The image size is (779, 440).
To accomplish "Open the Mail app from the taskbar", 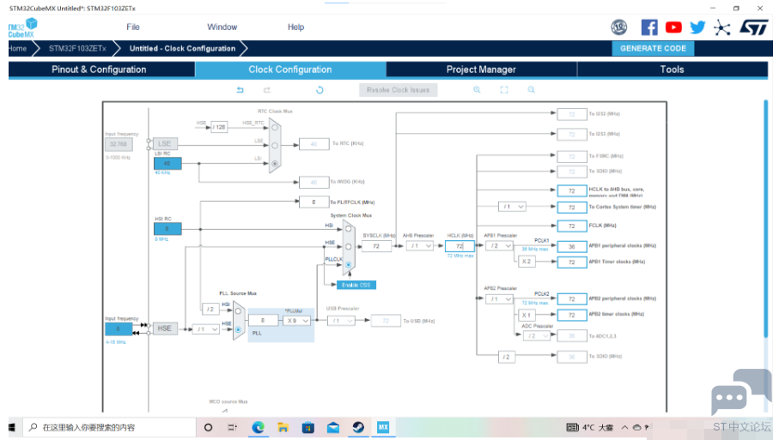I will [333, 427].
